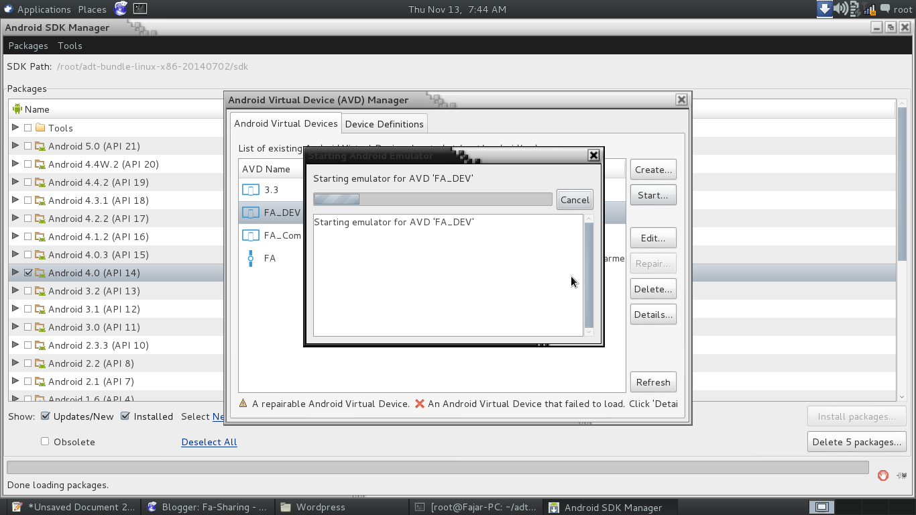Collapse the Android 4.0 (API 14) entry
Image resolution: width=916 pixels, height=515 pixels.
point(15,272)
